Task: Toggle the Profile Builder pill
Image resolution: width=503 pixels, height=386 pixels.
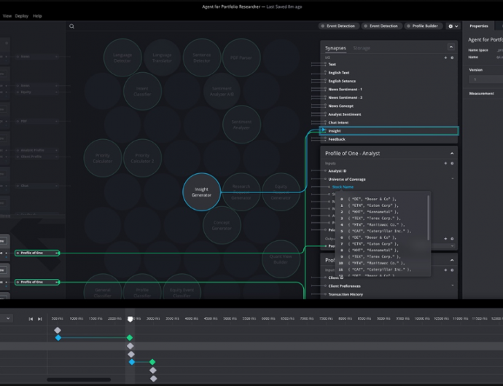Action: pyautogui.click(x=423, y=26)
